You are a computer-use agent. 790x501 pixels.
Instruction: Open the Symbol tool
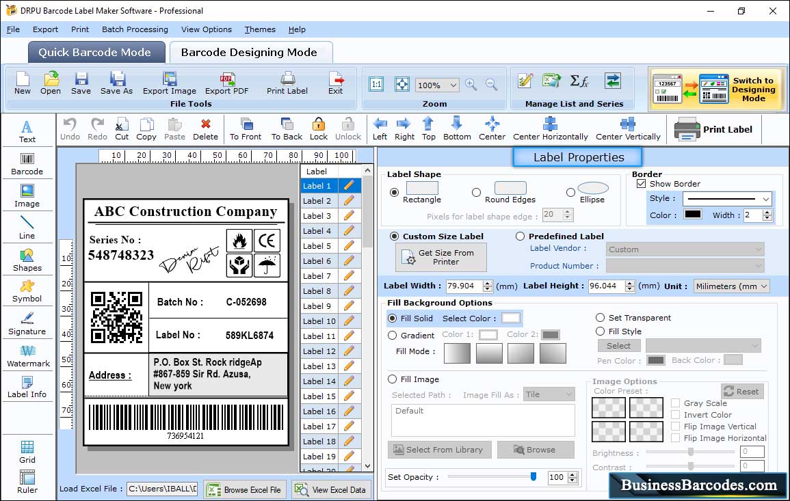click(27, 291)
